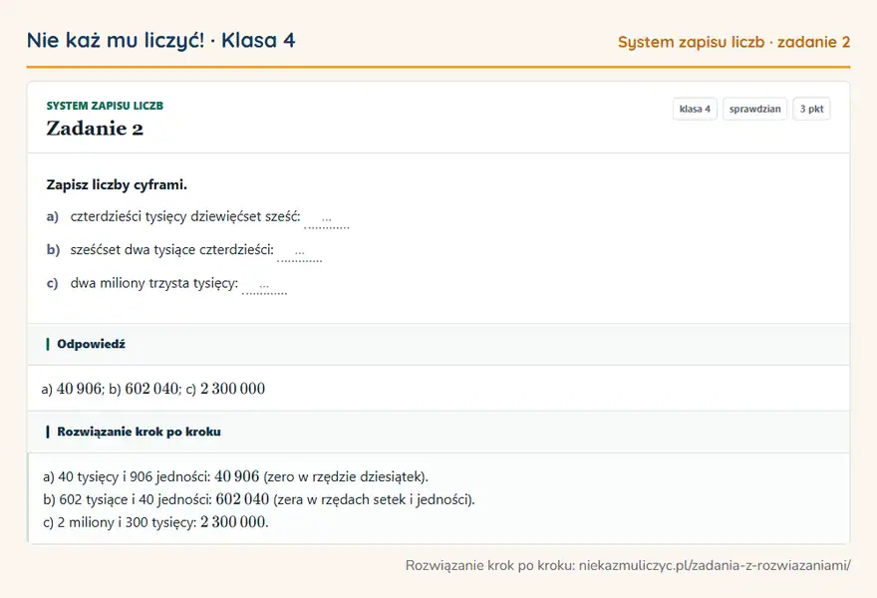
Task: Click the 'Zadanie 2' heading
Action: (x=95, y=129)
